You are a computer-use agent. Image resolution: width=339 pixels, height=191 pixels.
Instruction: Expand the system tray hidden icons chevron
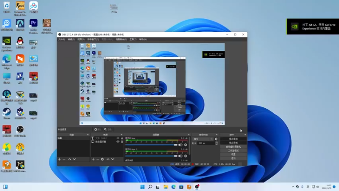[x=293, y=187]
